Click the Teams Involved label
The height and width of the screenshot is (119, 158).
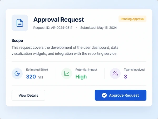pyautogui.click(x=134, y=70)
